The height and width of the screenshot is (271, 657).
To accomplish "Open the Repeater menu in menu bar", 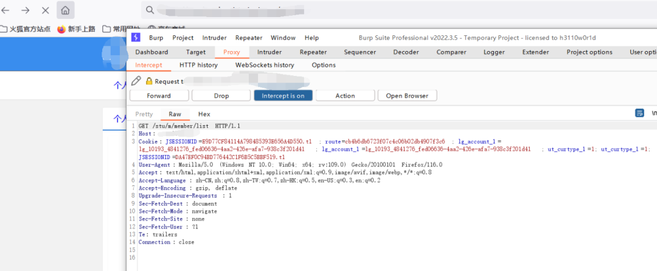I will pyautogui.click(x=249, y=38).
